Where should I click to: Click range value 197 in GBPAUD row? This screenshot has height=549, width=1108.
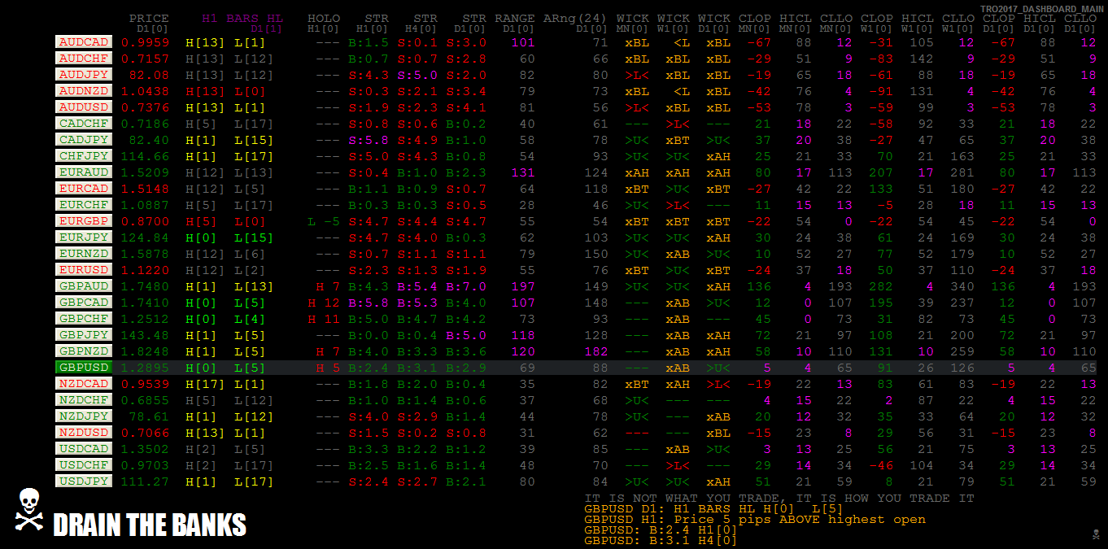point(523,286)
